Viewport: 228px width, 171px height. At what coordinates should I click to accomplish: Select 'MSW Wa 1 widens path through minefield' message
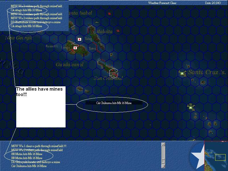(36, 14)
